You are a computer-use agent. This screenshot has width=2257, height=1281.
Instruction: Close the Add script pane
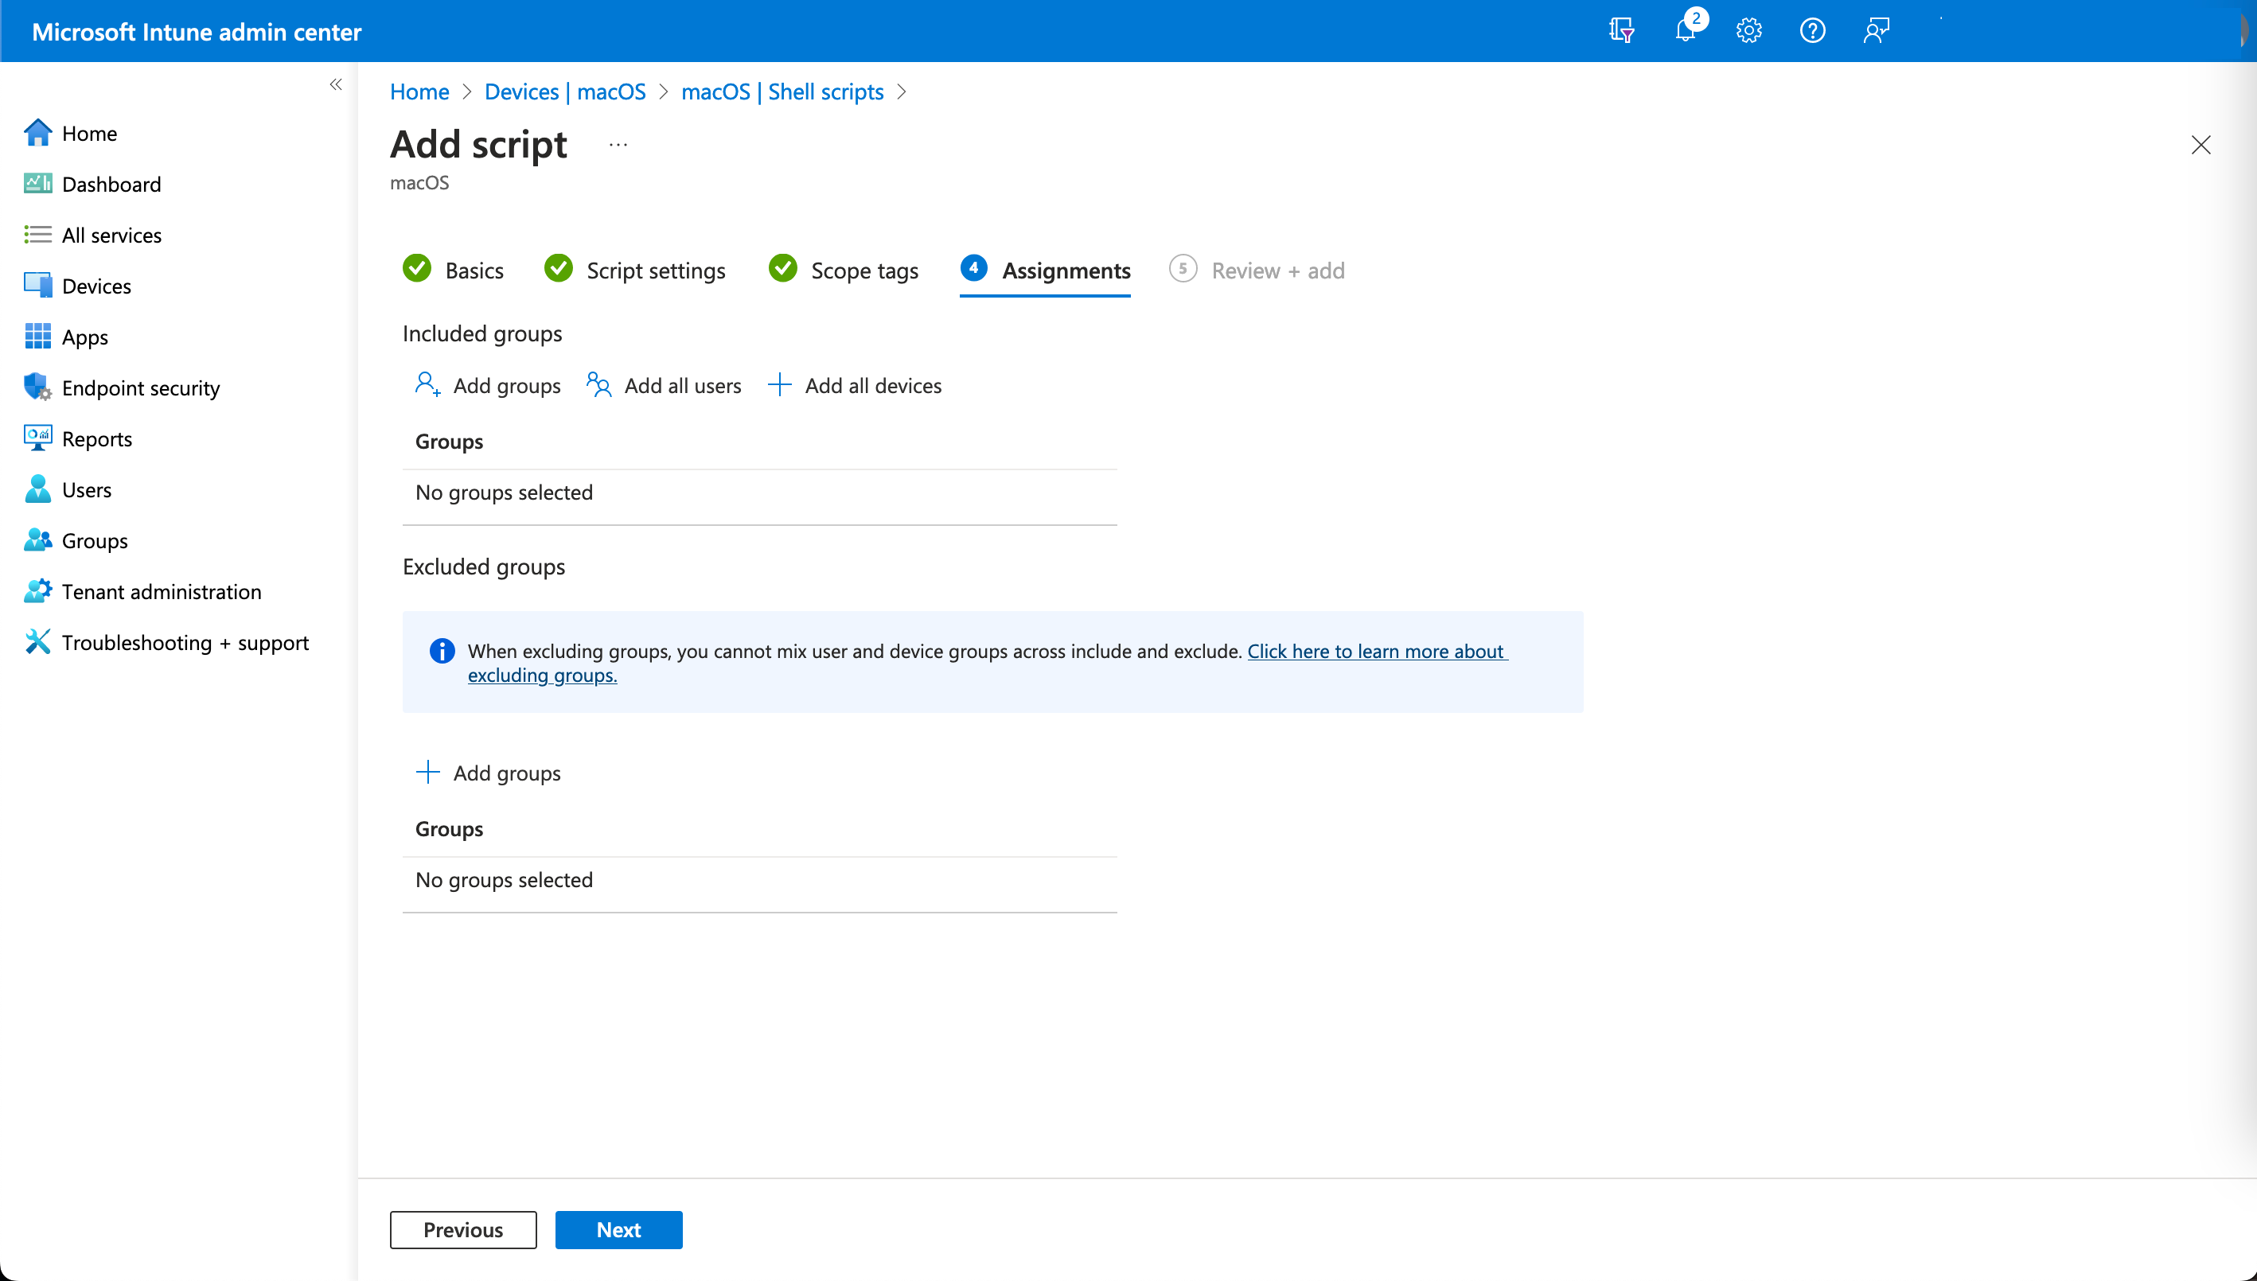[2200, 145]
